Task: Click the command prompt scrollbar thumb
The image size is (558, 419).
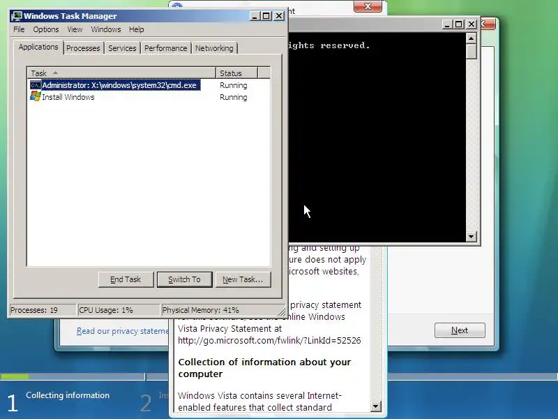Action: pyautogui.click(x=472, y=51)
